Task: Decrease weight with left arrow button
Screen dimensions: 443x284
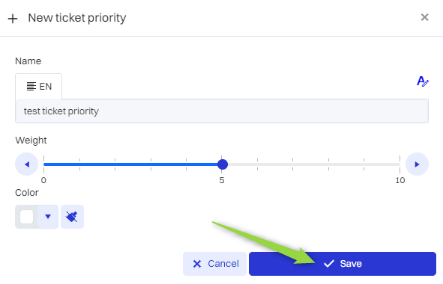Action: tap(26, 164)
